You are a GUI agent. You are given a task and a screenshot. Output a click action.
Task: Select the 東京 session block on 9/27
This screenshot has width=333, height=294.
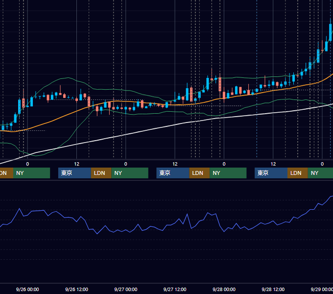[x=173, y=173]
